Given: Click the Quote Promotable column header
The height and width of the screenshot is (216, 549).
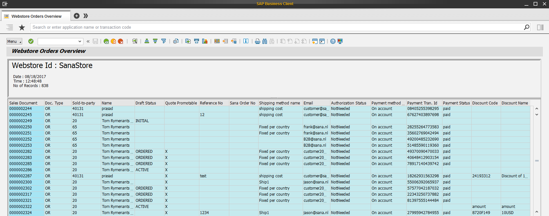Looking at the screenshot, I should point(182,103).
